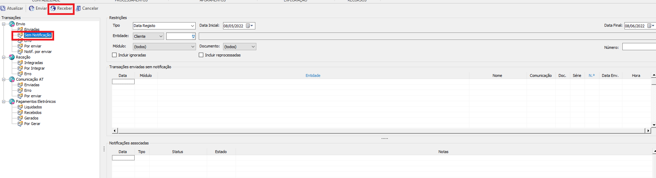Click the Atualizar toolbar icon
This screenshot has width=656, height=178.
[x=3, y=8]
